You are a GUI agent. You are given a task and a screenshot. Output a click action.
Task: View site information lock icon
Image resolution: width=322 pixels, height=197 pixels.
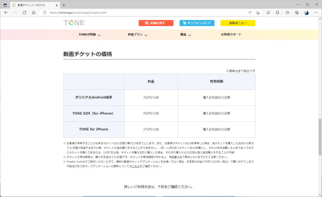[45, 13]
